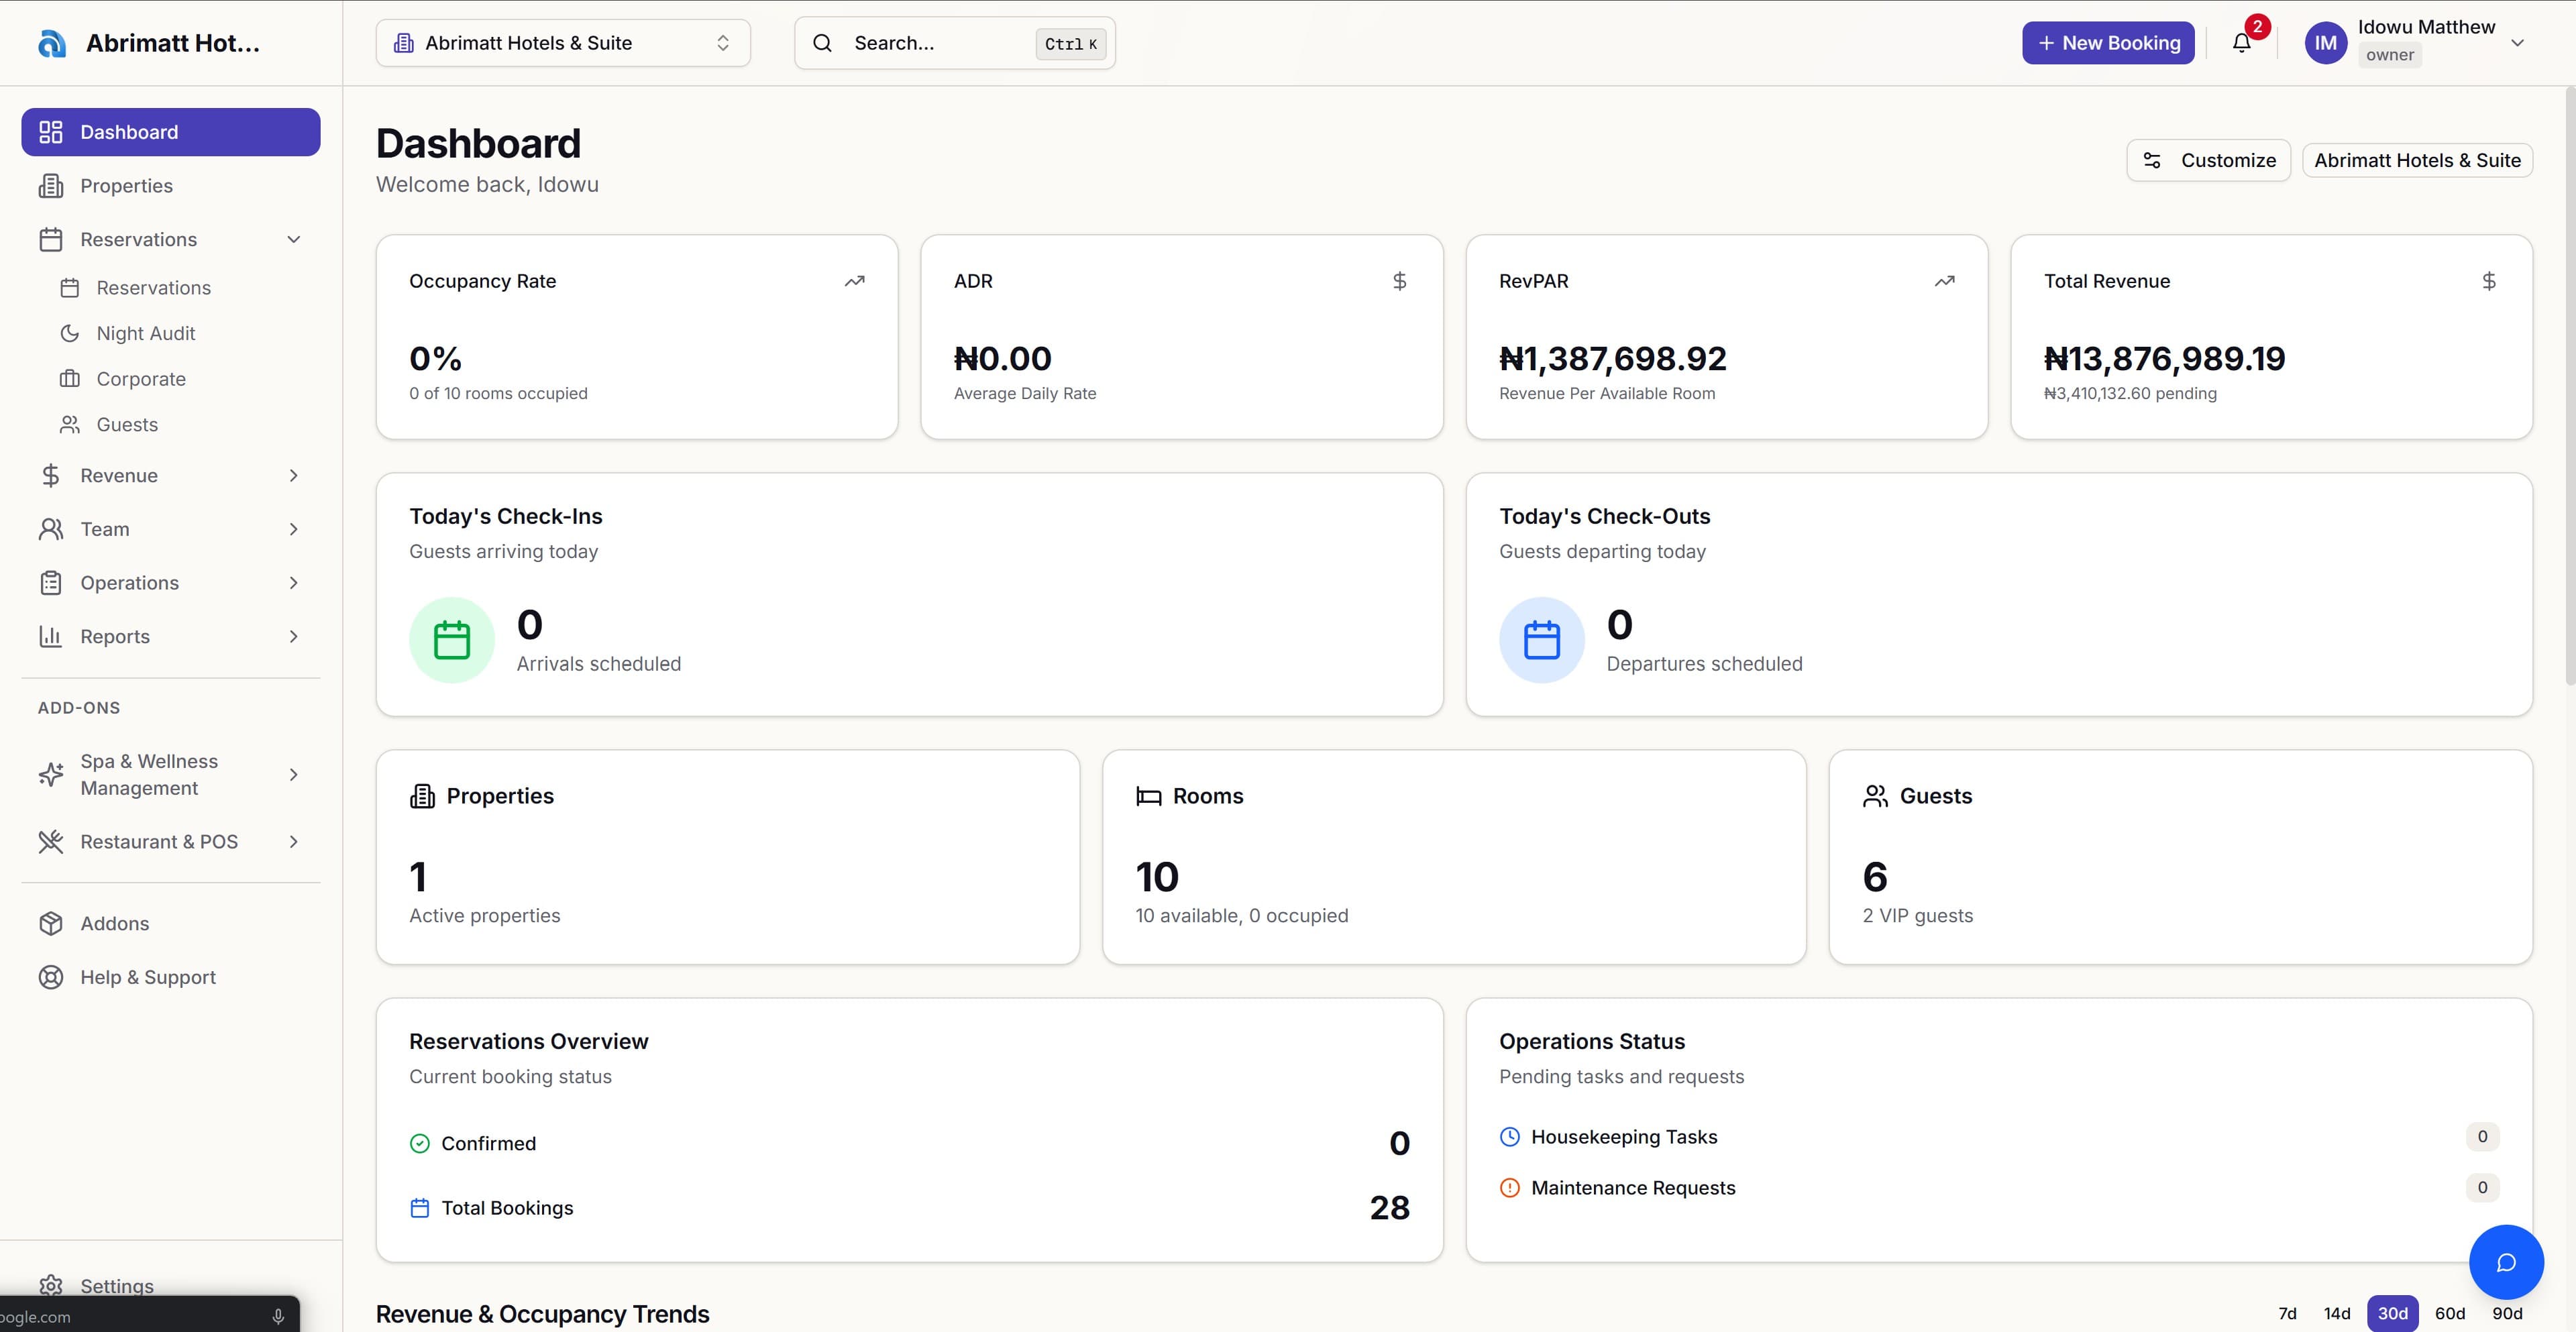2576x1332 pixels.
Task: Select the 30d trend range
Action: [x=2393, y=1313]
